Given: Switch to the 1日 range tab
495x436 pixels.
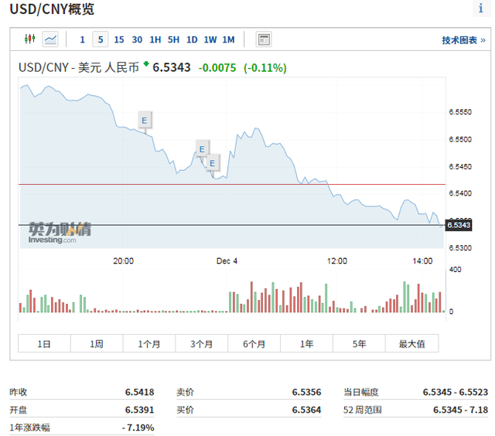Looking at the screenshot, I should (44, 344).
